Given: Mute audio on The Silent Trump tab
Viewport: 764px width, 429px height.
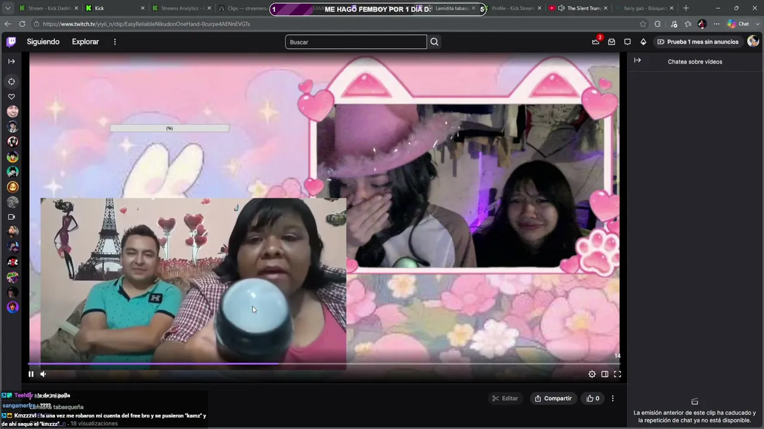Looking at the screenshot, I should click(561, 8).
